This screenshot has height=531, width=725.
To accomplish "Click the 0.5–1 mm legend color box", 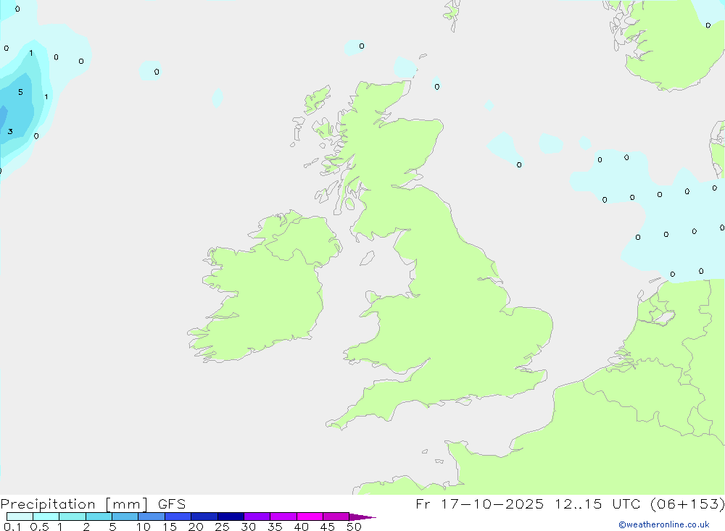I will (x=46, y=517).
